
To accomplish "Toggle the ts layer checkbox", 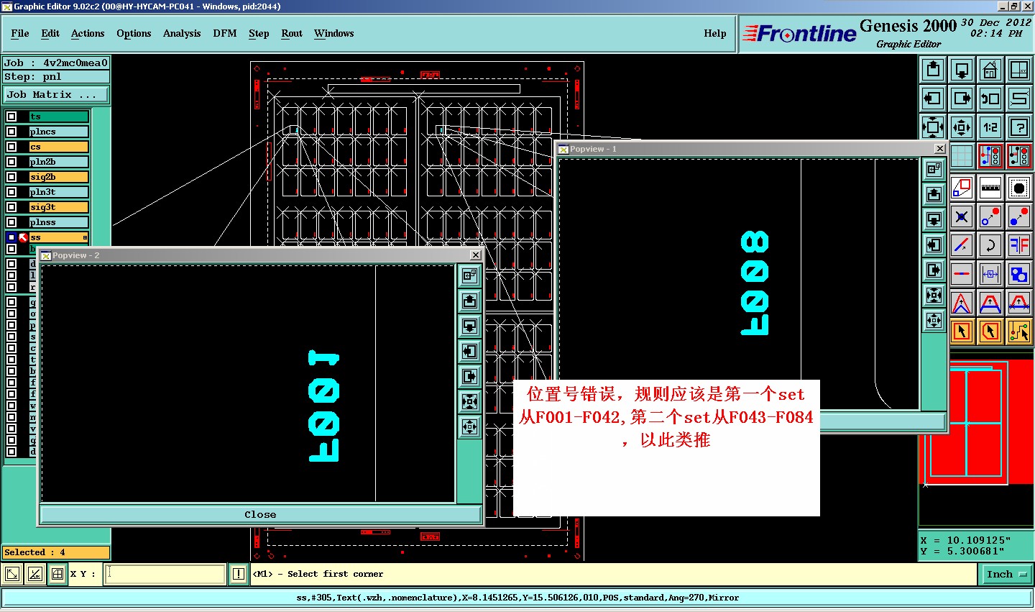I will pos(11,117).
